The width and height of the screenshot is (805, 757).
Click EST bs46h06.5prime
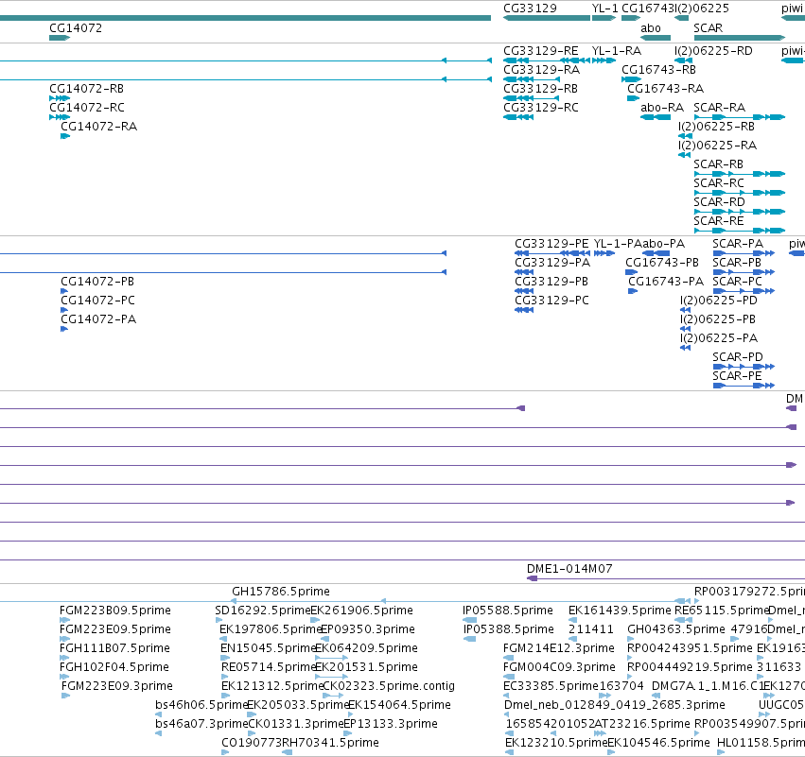point(201,705)
